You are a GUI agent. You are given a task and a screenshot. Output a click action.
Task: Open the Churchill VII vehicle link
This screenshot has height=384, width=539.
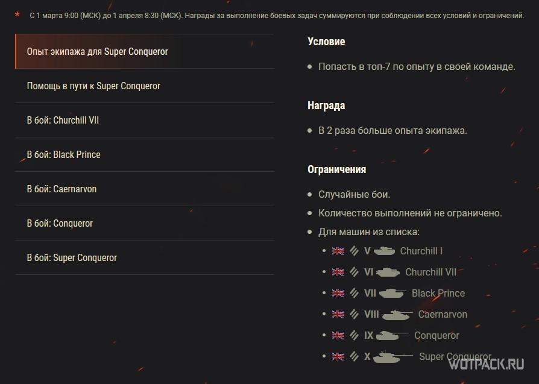(430, 272)
